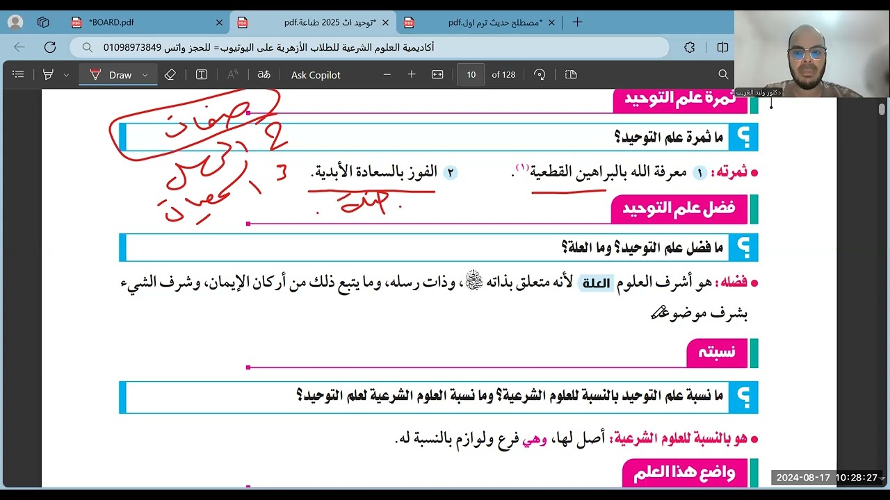Click the heading واضع هذا العلم
The height and width of the screenshot is (500, 890).
point(685,474)
